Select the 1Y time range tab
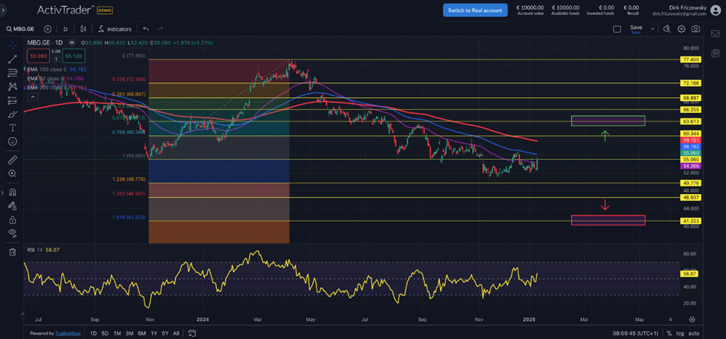This screenshot has width=726, height=339. [153, 333]
